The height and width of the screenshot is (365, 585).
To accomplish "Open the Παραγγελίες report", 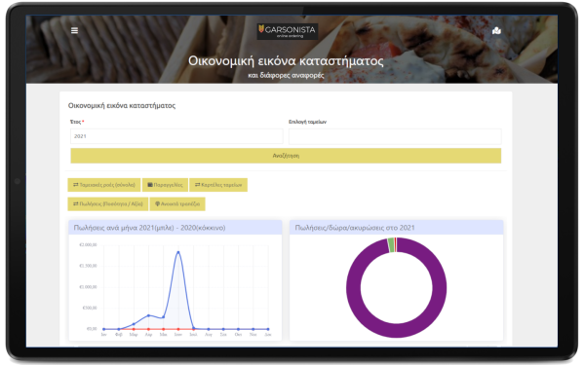I will pos(165,185).
